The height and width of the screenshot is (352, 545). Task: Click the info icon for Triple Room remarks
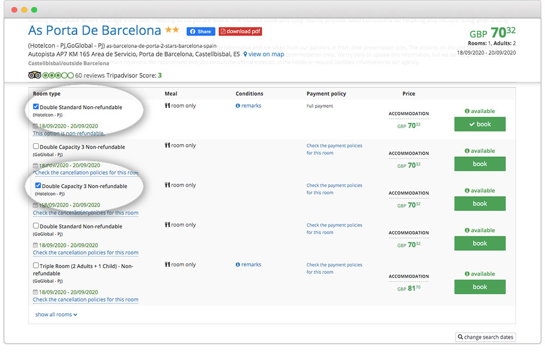[238, 265]
